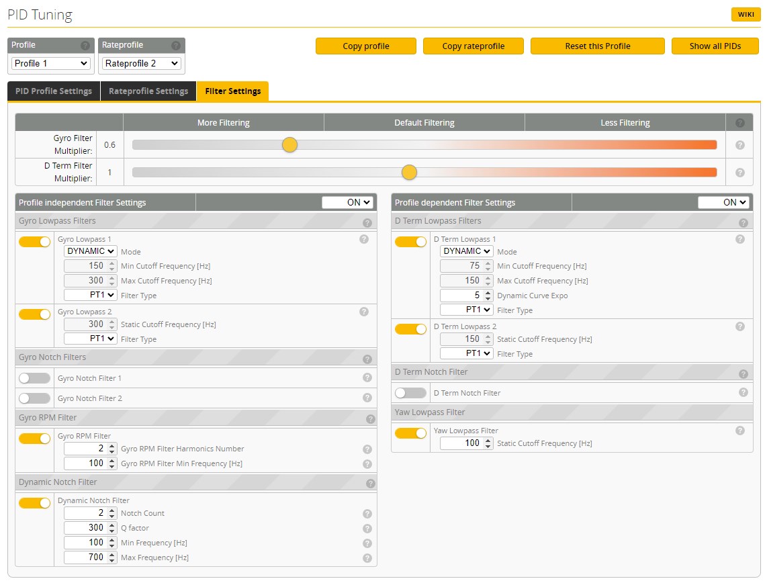
Task: Enable Gyro Notch Filter 1 toggle
Action: 34,378
